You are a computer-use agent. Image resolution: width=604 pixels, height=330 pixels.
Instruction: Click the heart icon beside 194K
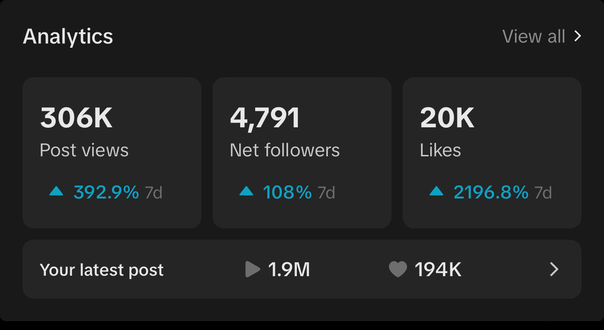pos(398,270)
